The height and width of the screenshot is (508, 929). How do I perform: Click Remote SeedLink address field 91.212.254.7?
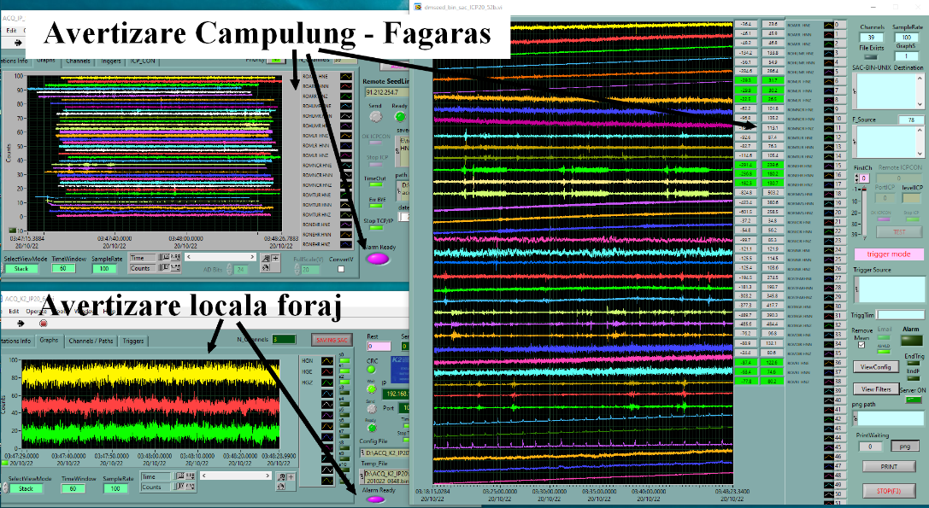(x=385, y=92)
